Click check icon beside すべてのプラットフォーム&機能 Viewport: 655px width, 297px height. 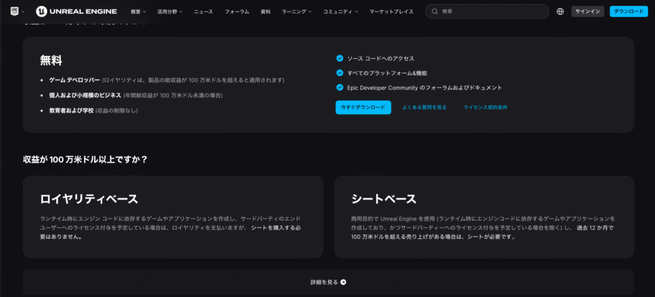coord(340,73)
